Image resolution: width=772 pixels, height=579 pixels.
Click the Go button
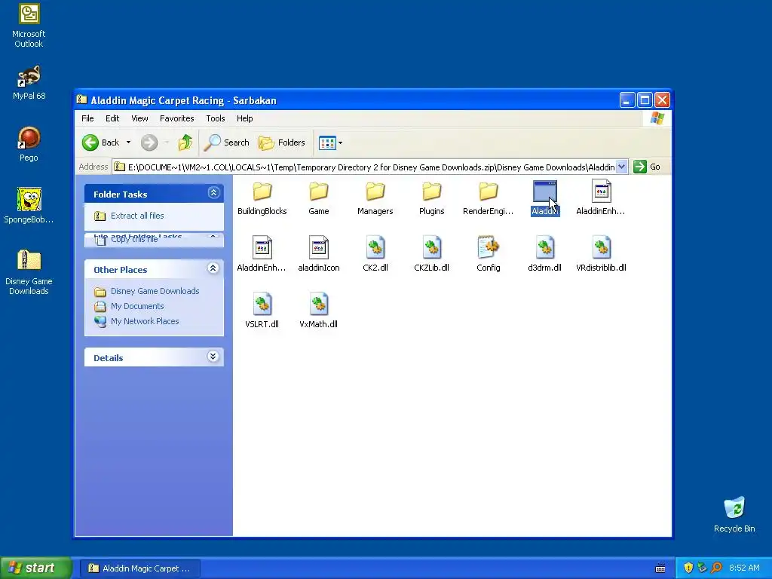647,167
